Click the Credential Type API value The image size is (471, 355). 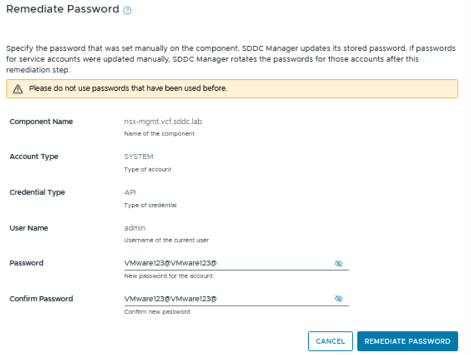(x=130, y=192)
